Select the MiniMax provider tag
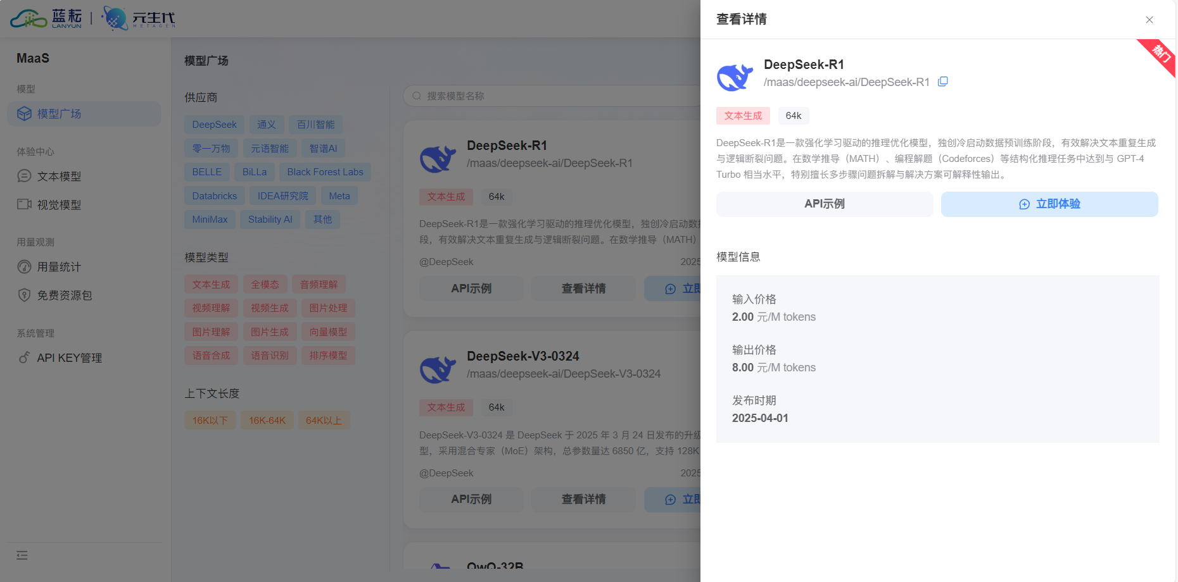Image resolution: width=1178 pixels, height=582 pixels. (x=210, y=220)
